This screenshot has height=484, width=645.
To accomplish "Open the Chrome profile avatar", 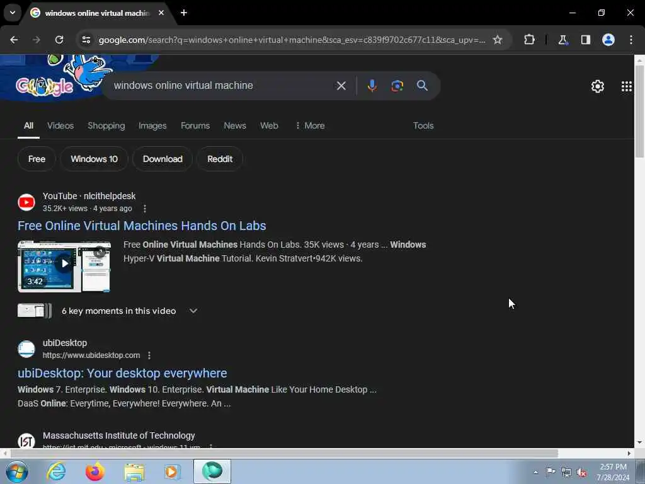I will point(608,40).
